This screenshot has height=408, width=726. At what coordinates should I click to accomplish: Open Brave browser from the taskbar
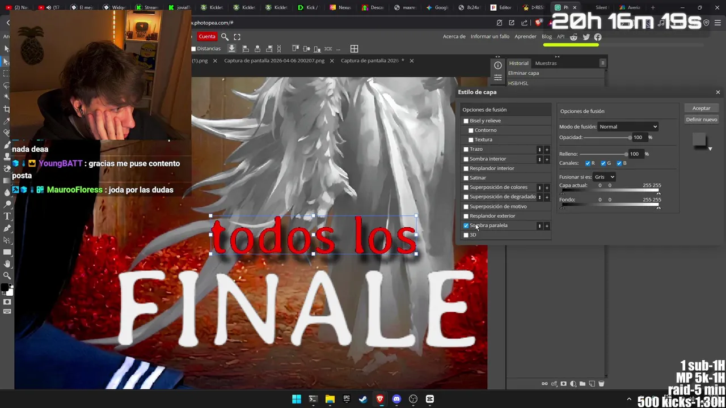380,399
